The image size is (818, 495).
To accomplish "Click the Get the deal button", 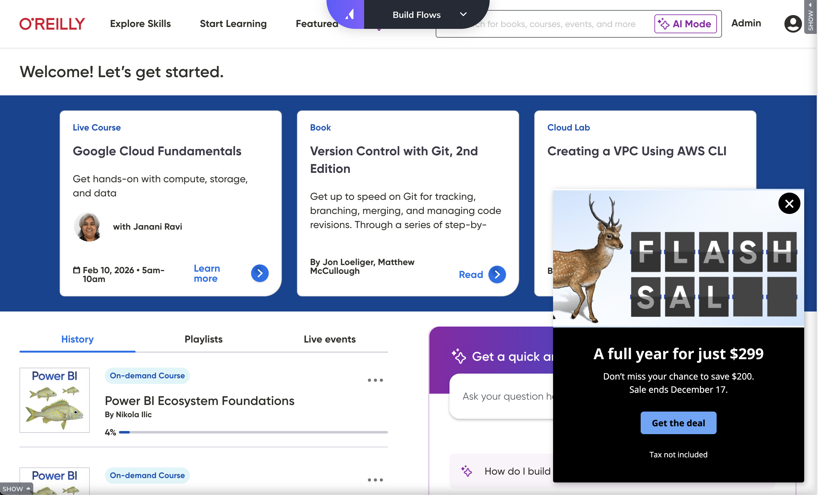I will [678, 423].
